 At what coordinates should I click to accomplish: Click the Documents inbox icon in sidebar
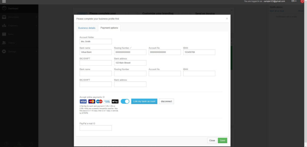click(x=4, y=17)
